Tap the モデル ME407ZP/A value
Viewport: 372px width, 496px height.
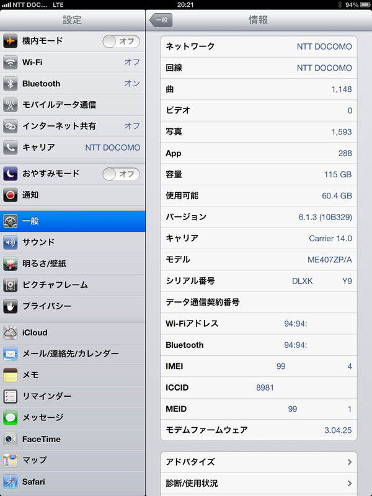(x=330, y=260)
